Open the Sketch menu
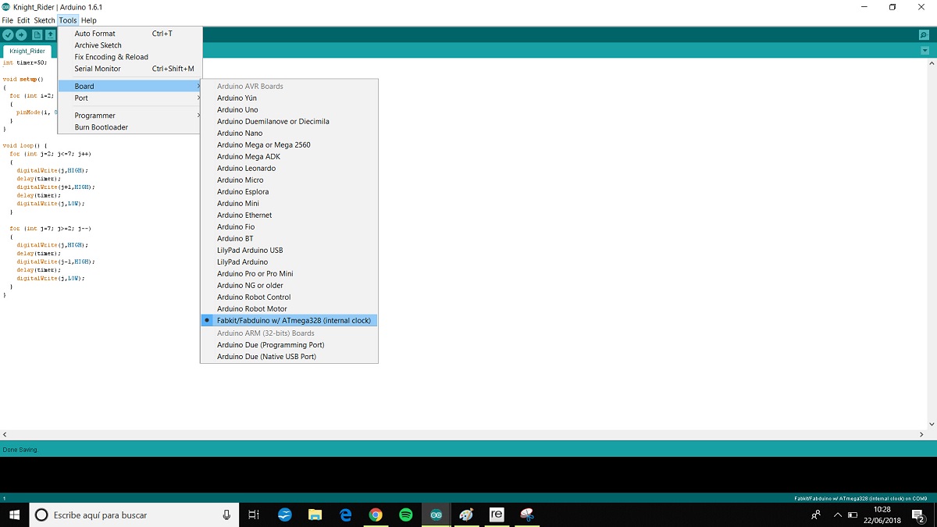Viewport: 937px width, 527px height. (45, 20)
